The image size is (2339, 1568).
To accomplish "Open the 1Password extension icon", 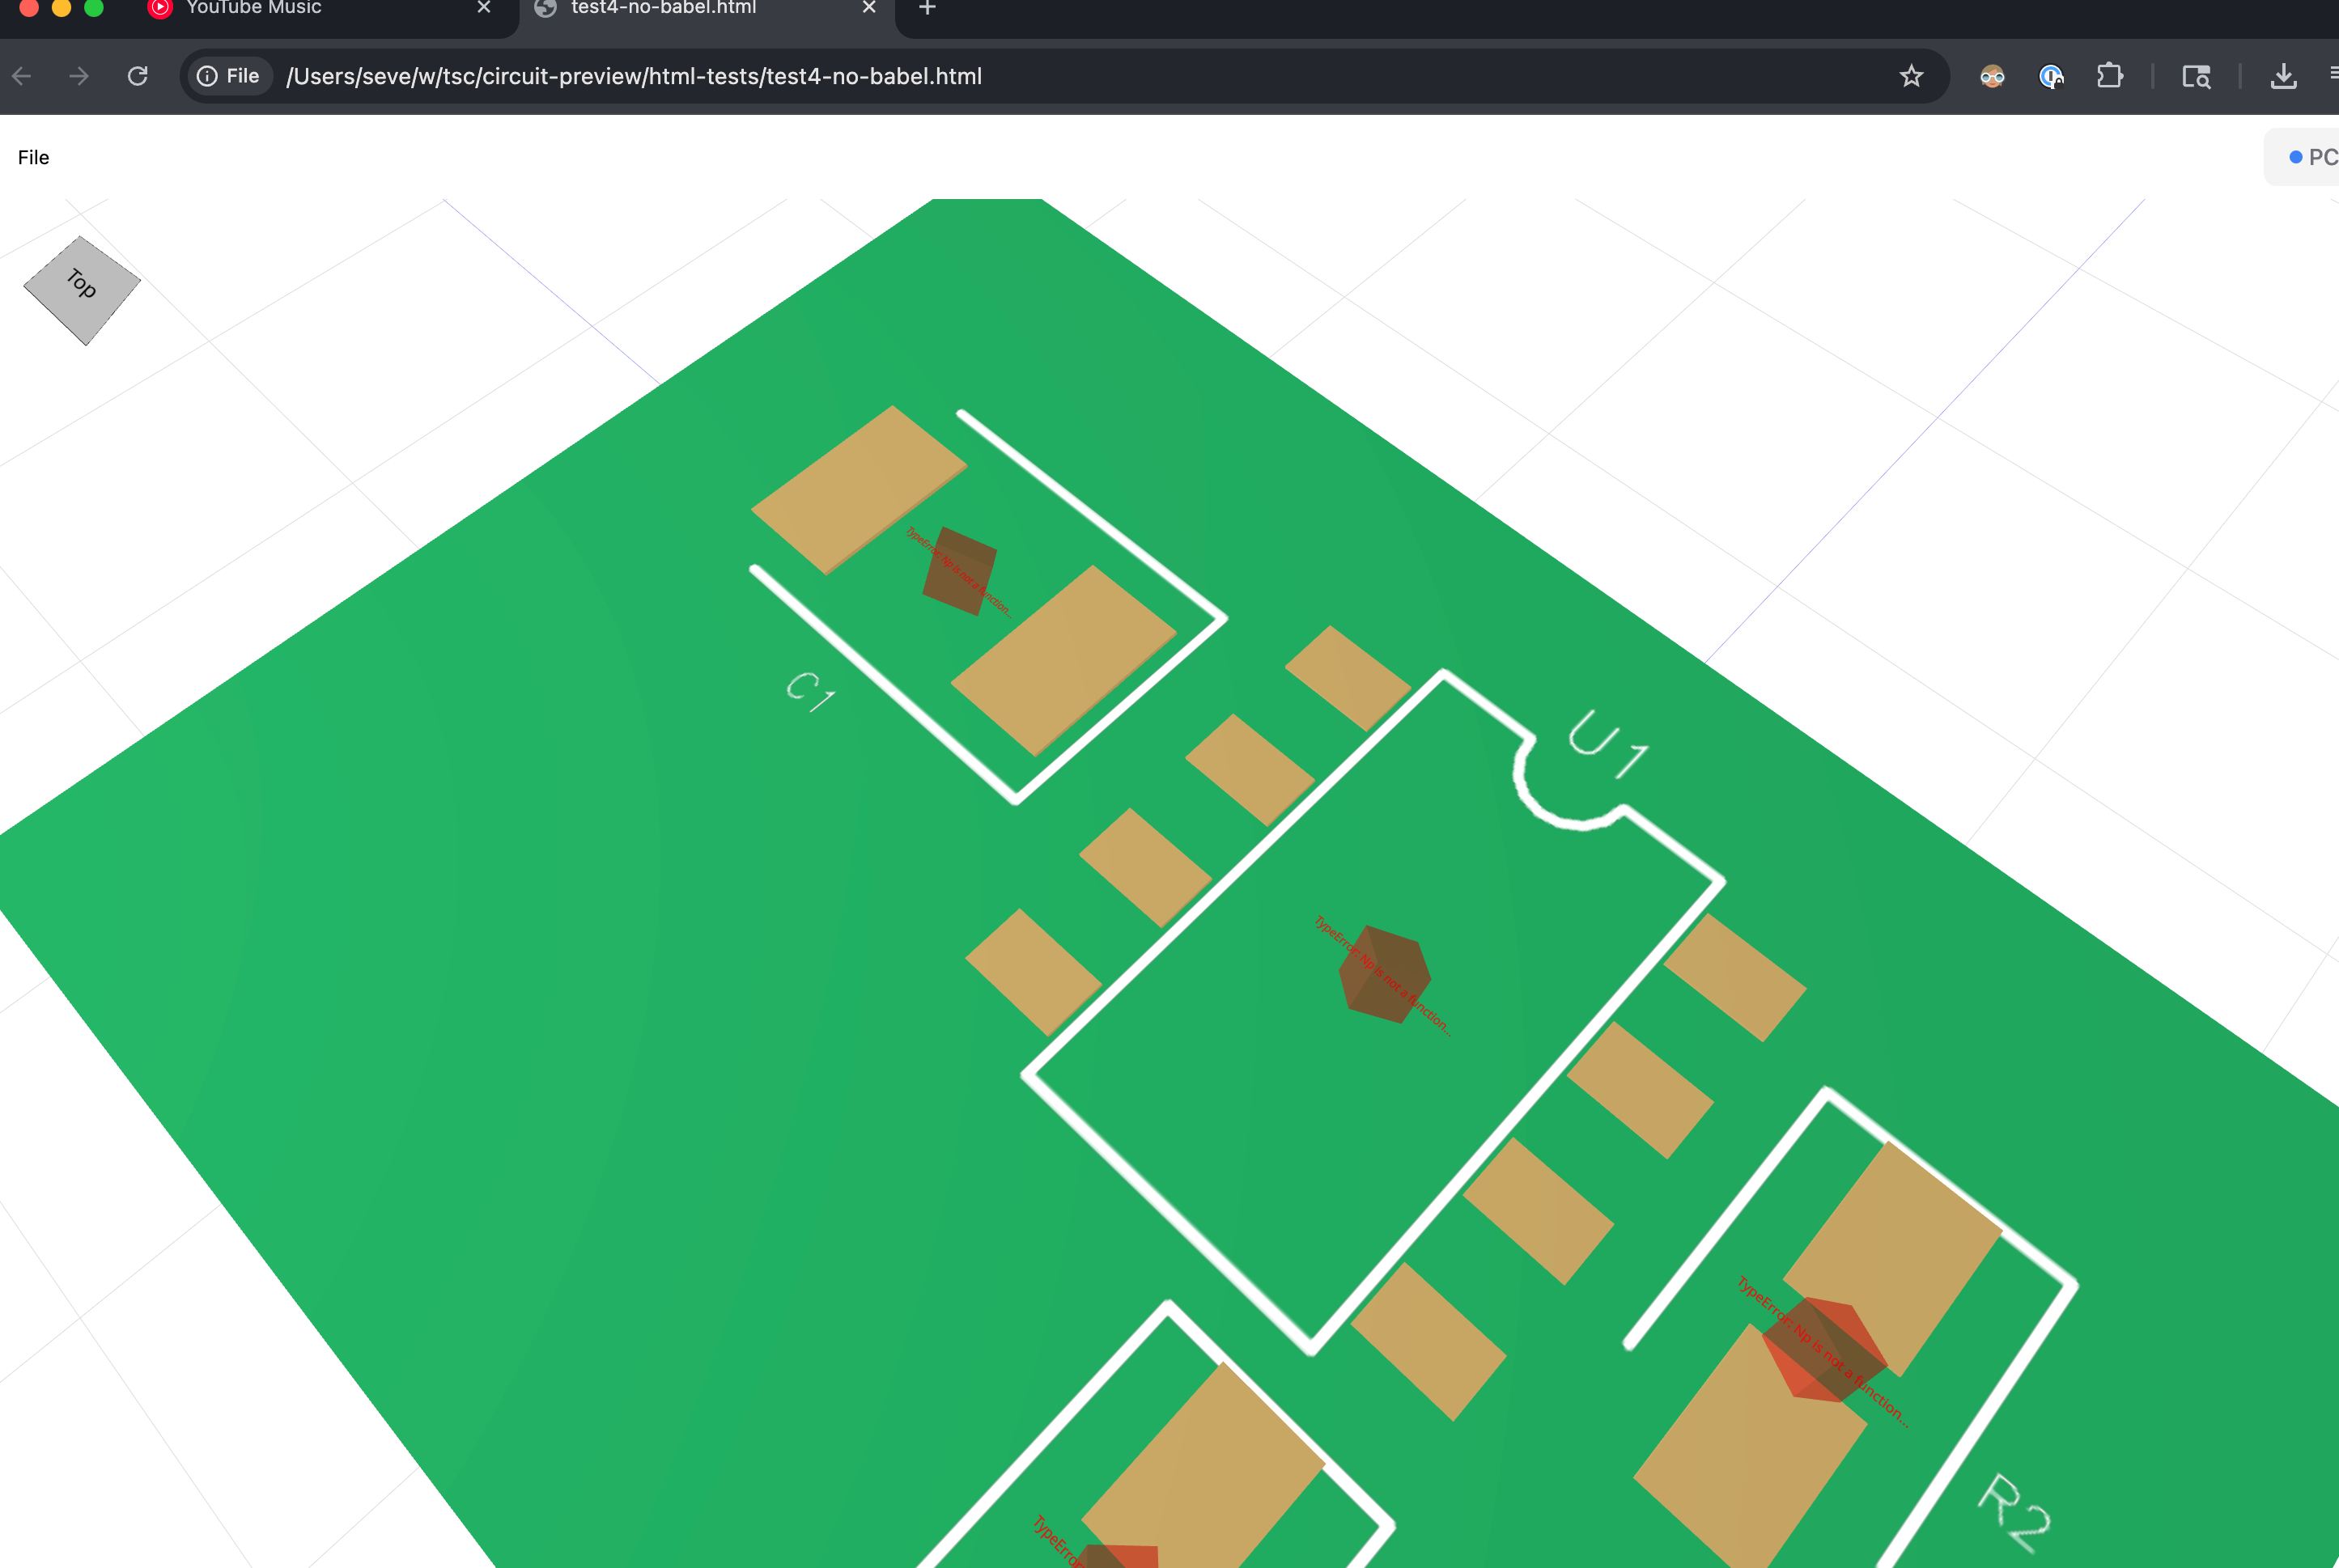I will pos(2051,76).
